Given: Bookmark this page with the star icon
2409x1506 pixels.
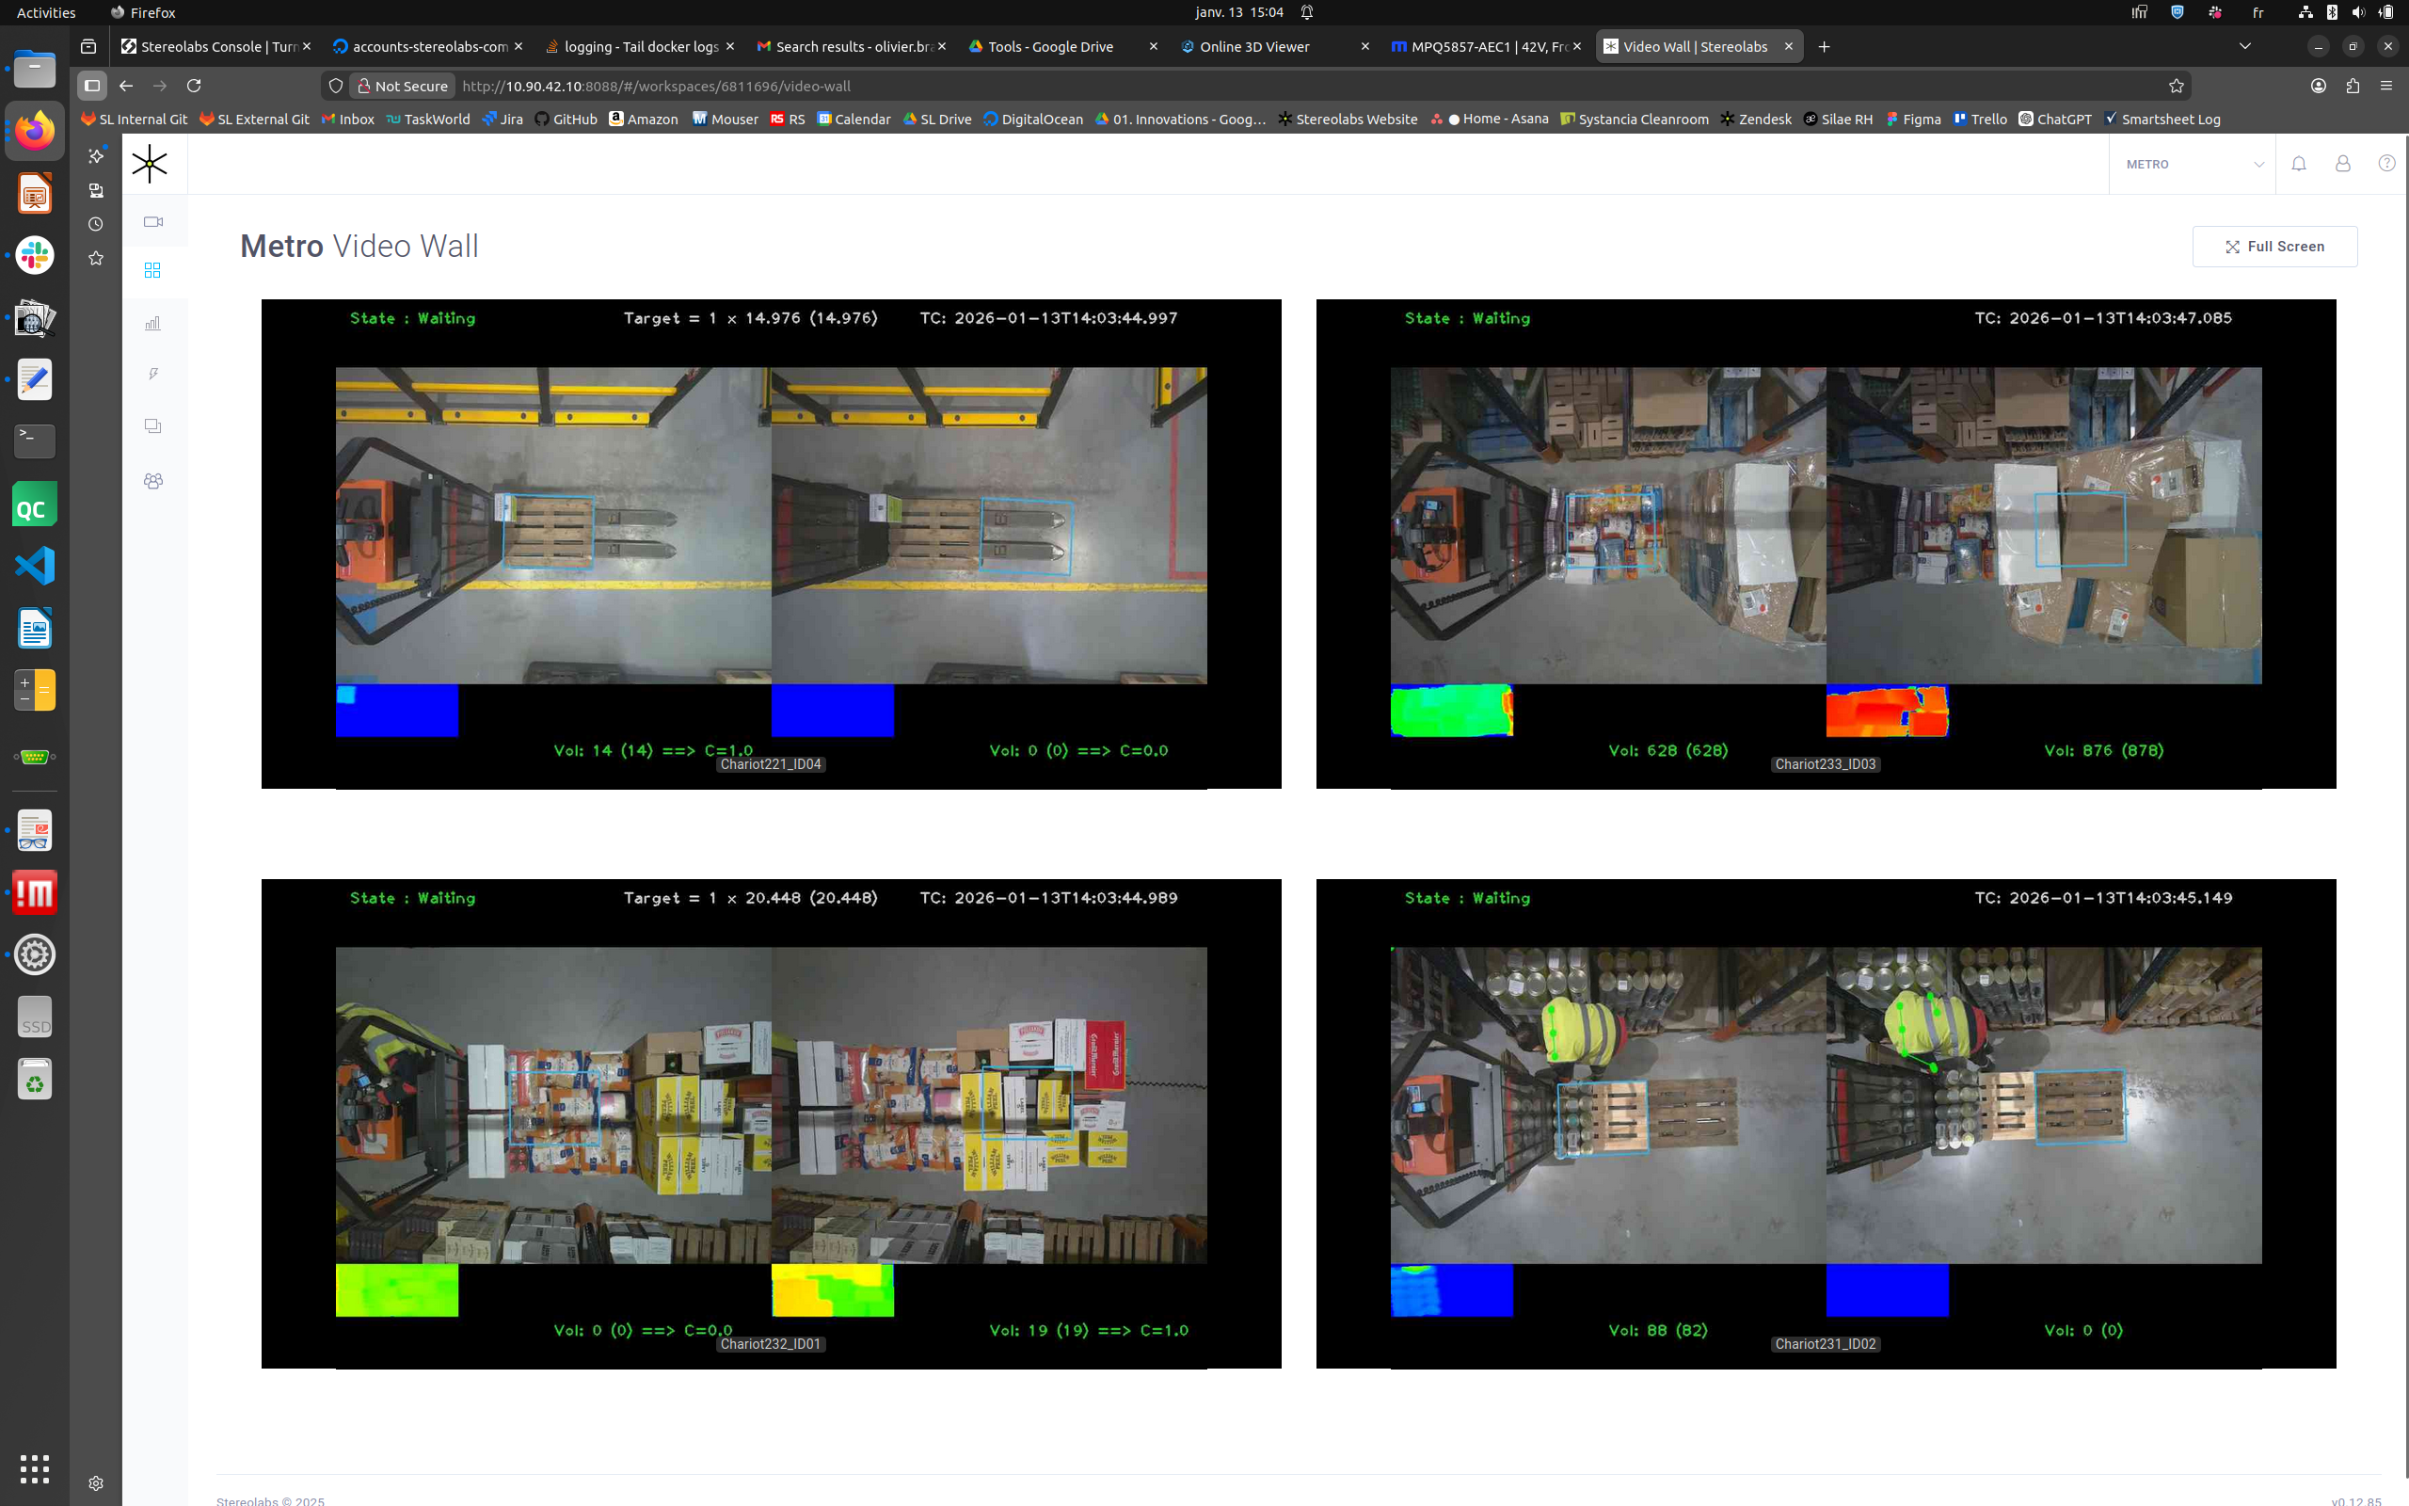Looking at the screenshot, I should click(x=2176, y=86).
